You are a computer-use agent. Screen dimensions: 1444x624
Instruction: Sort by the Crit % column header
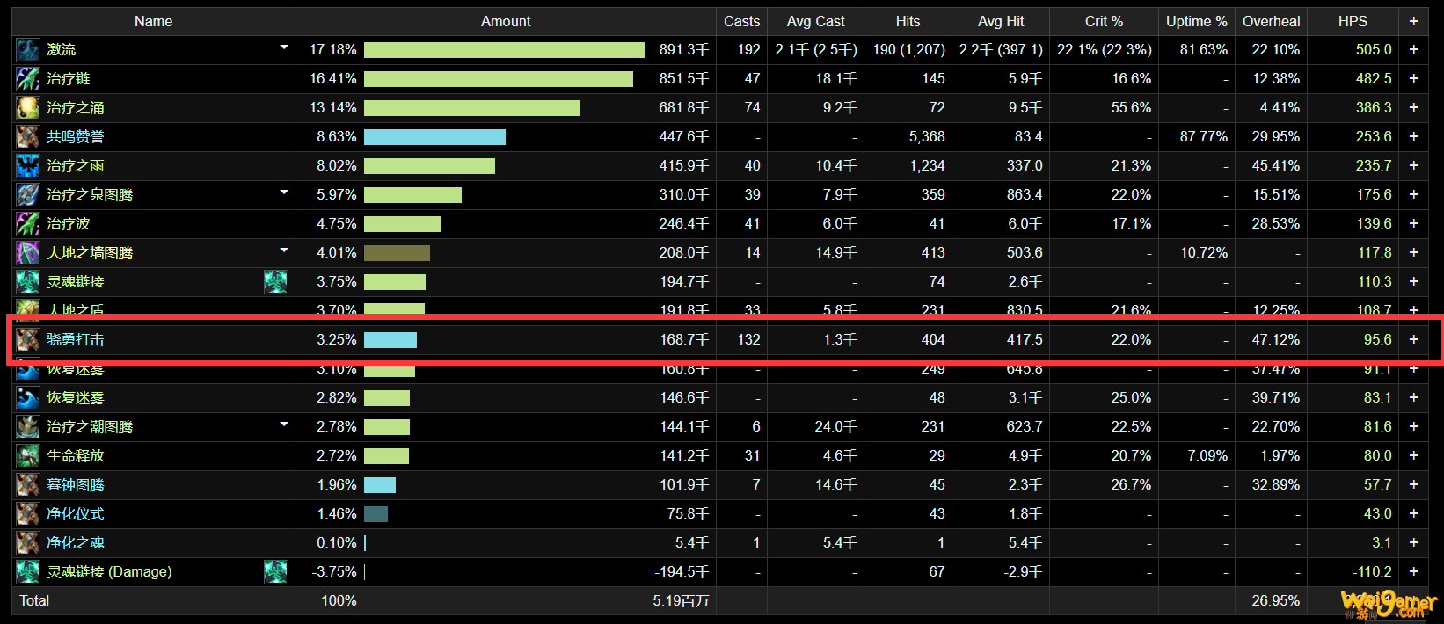pyautogui.click(x=1105, y=22)
